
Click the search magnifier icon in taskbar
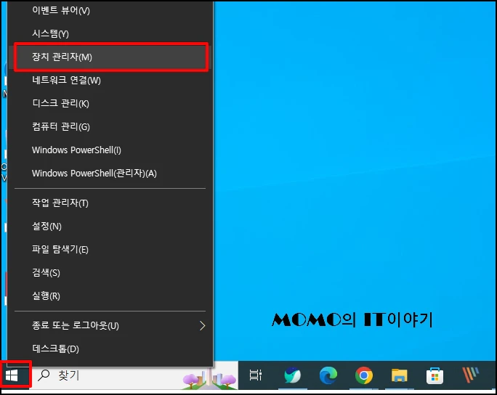[44, 375]
